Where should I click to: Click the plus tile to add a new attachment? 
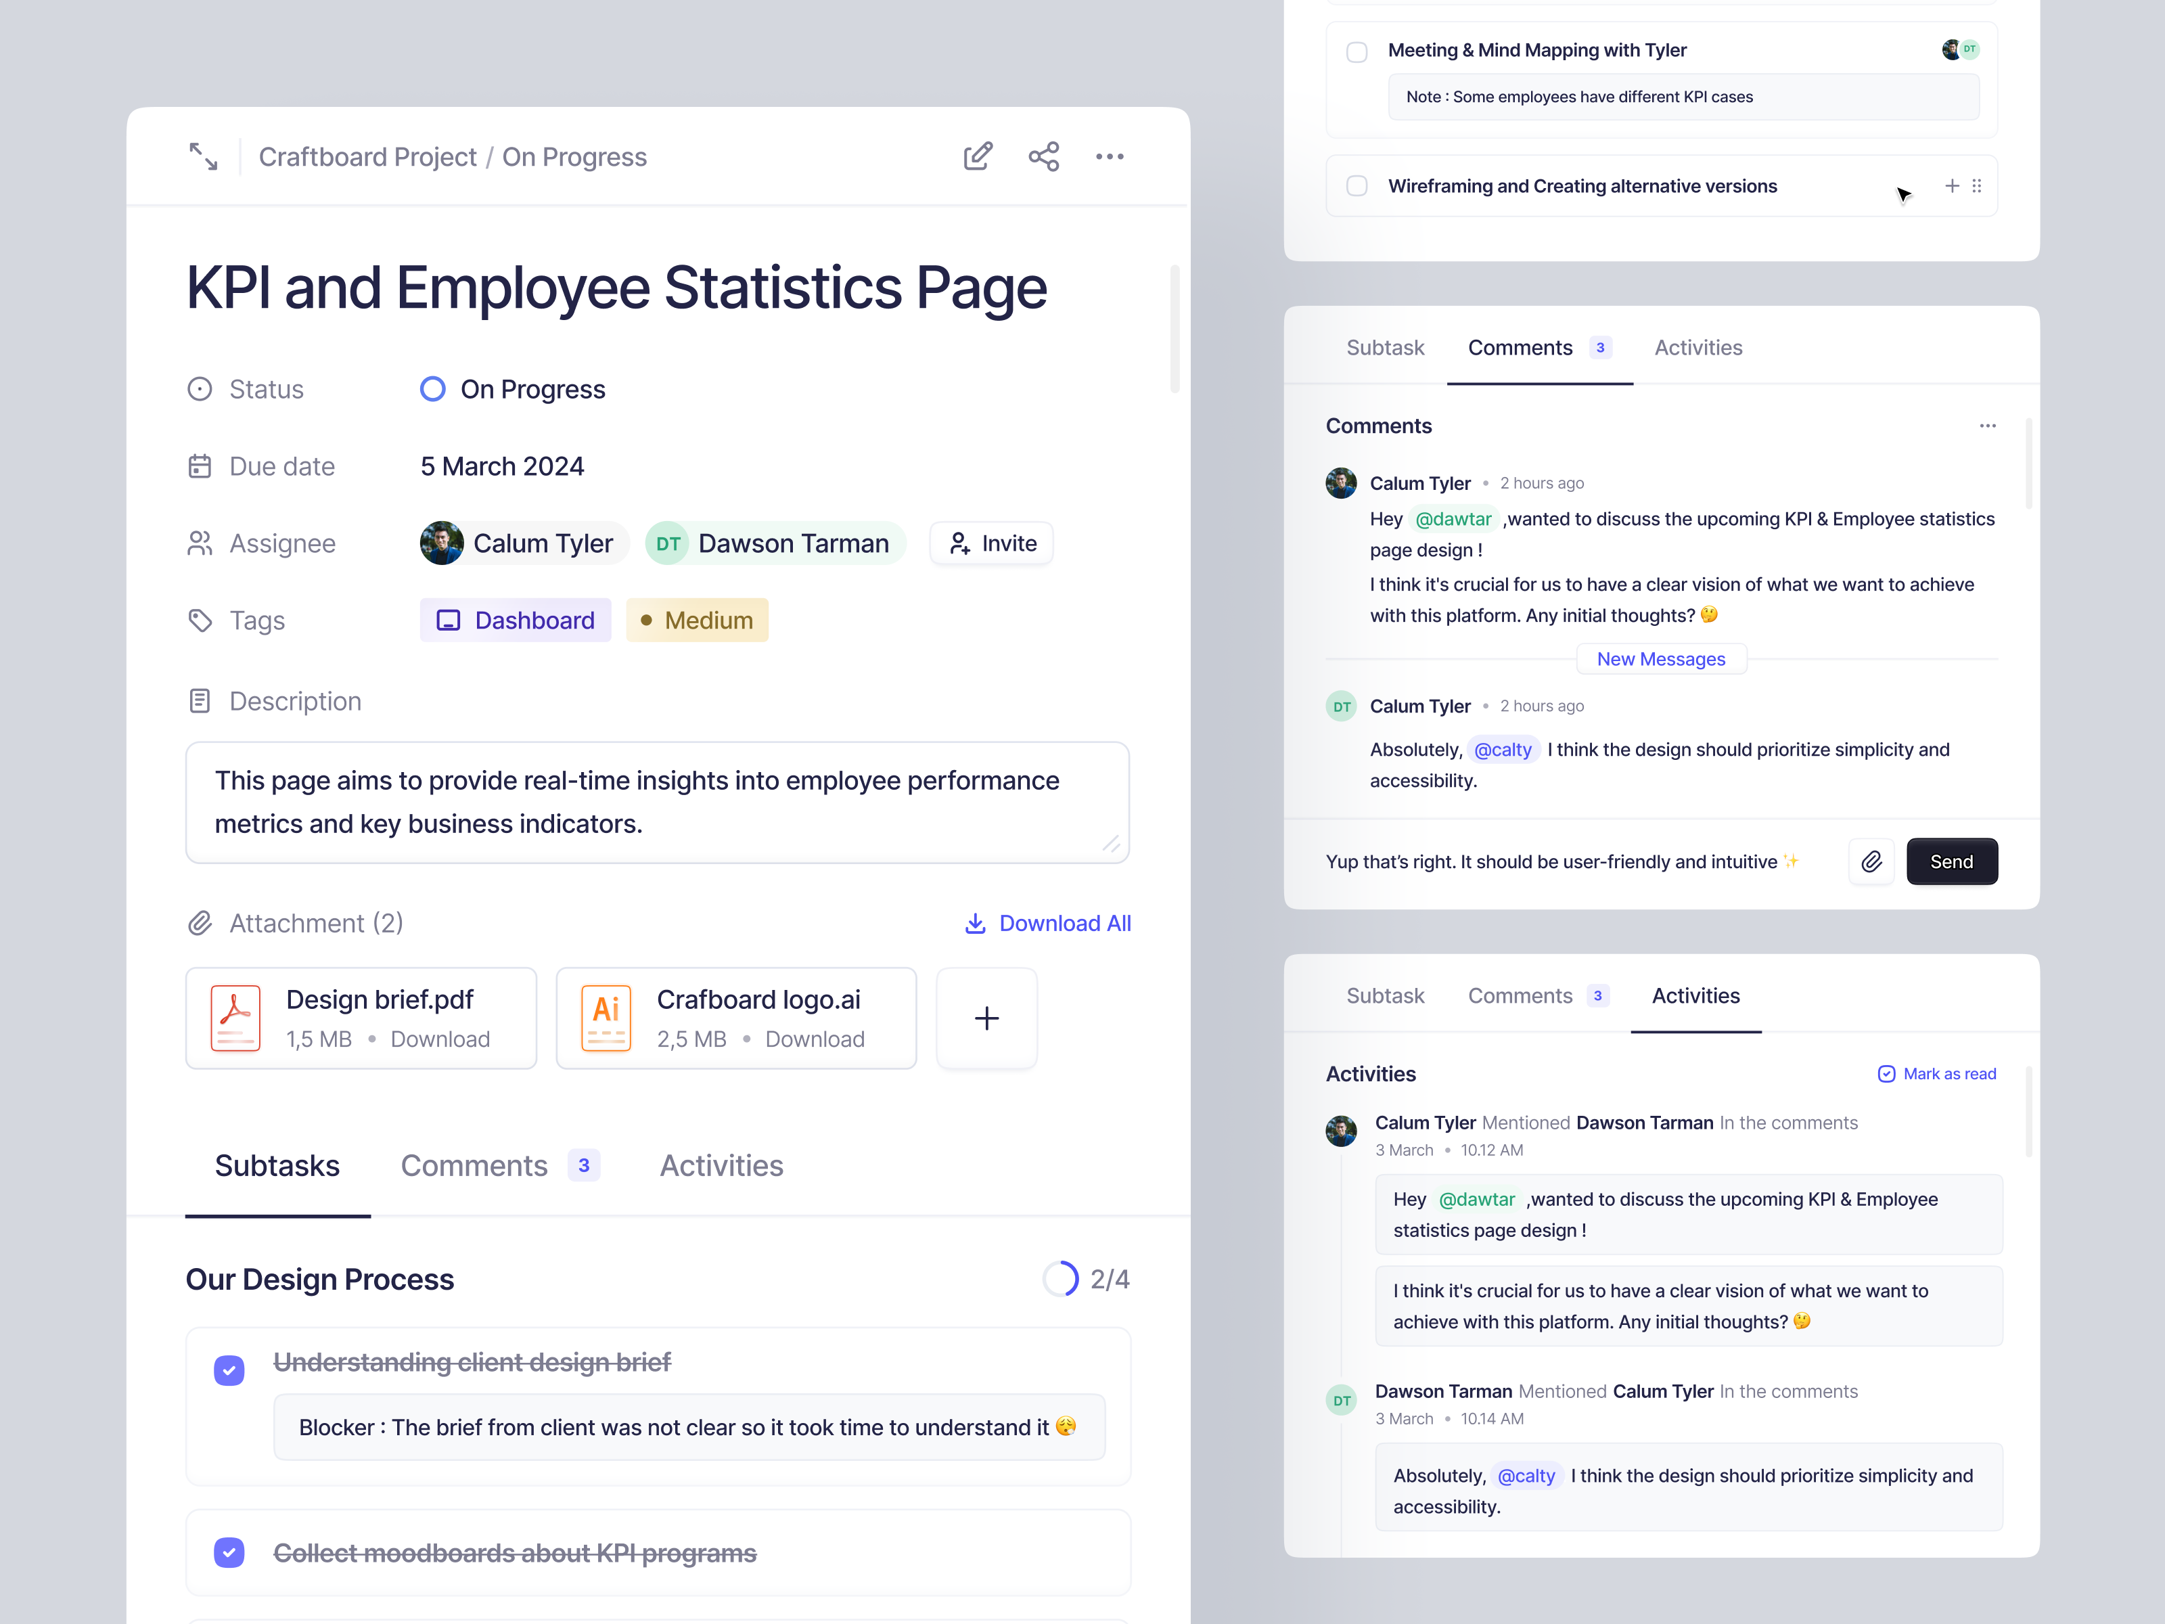click(986, 1018)
